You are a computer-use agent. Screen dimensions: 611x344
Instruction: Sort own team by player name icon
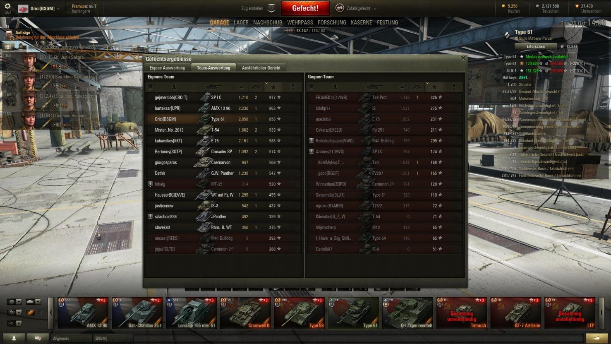pyautogui.click(x=174, y=87)
